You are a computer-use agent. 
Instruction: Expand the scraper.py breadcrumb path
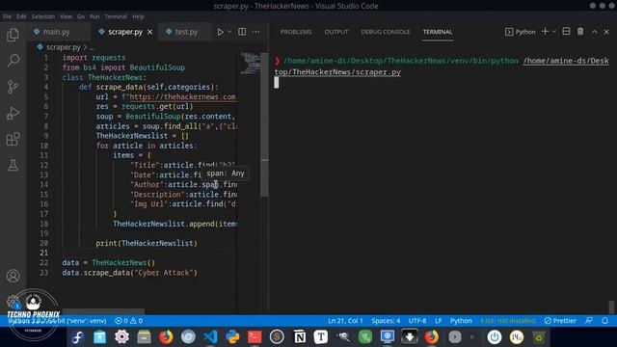[x=63, y=47]
